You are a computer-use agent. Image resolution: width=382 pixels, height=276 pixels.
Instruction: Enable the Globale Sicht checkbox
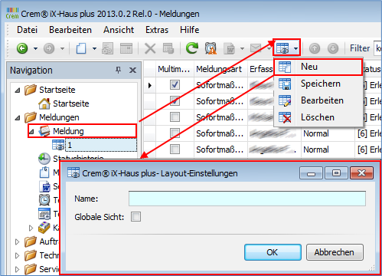(135, 217)
